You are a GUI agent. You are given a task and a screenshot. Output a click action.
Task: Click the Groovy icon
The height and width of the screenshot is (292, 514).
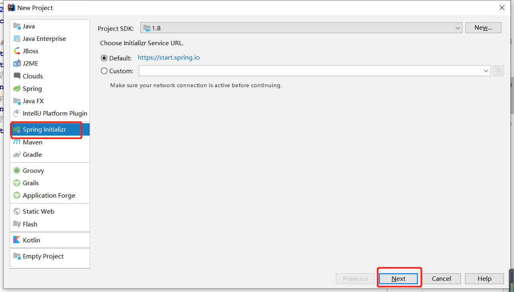pos(17,170)
